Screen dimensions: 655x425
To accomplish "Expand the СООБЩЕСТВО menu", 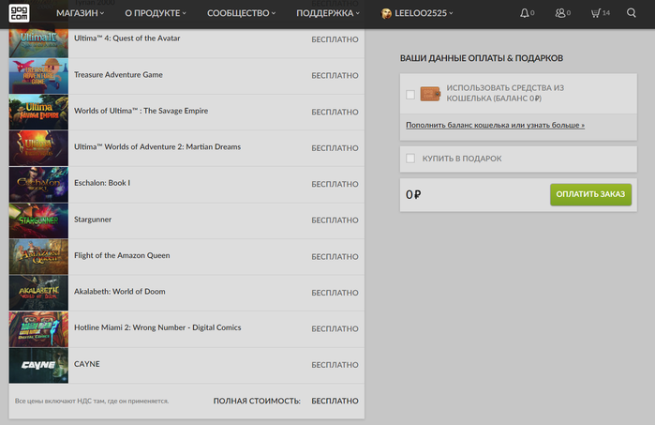I will pyautogui.click(x=242, y=13).
